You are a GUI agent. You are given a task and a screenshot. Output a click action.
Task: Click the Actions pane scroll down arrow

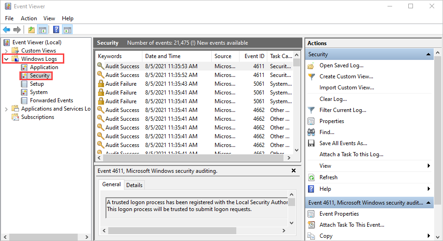click(x=437, y=237)
